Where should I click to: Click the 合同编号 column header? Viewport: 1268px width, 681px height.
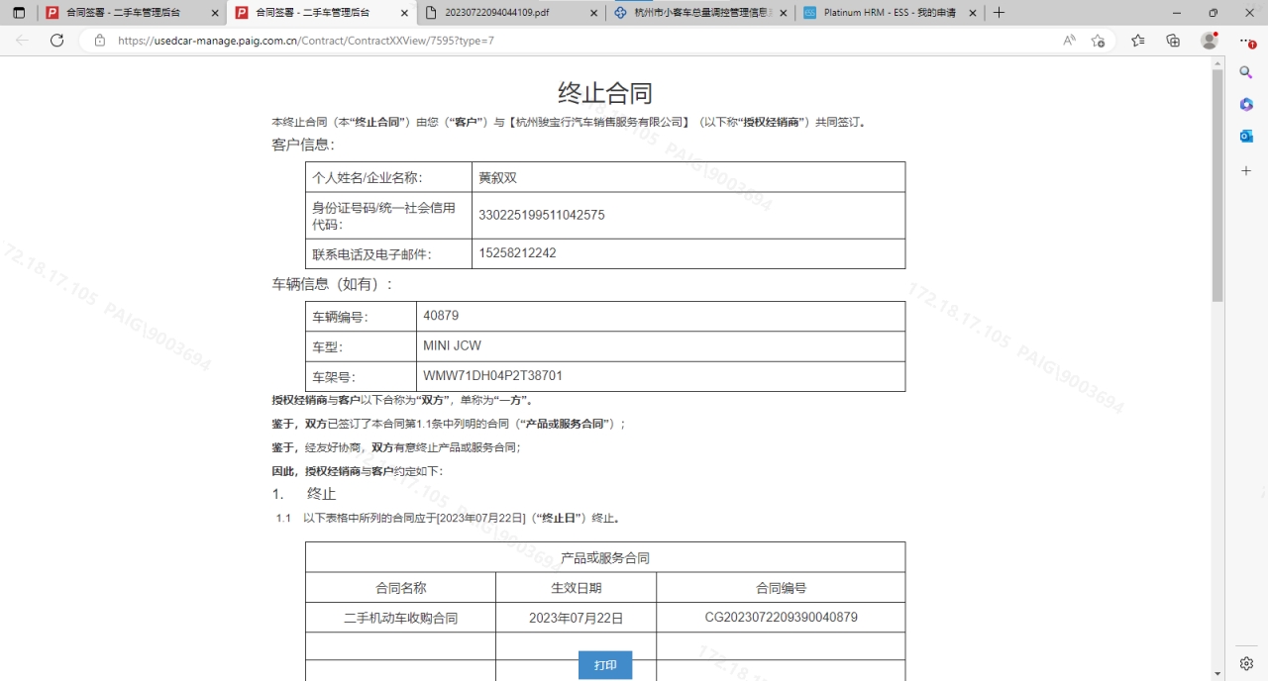click(x=782, y=588)
